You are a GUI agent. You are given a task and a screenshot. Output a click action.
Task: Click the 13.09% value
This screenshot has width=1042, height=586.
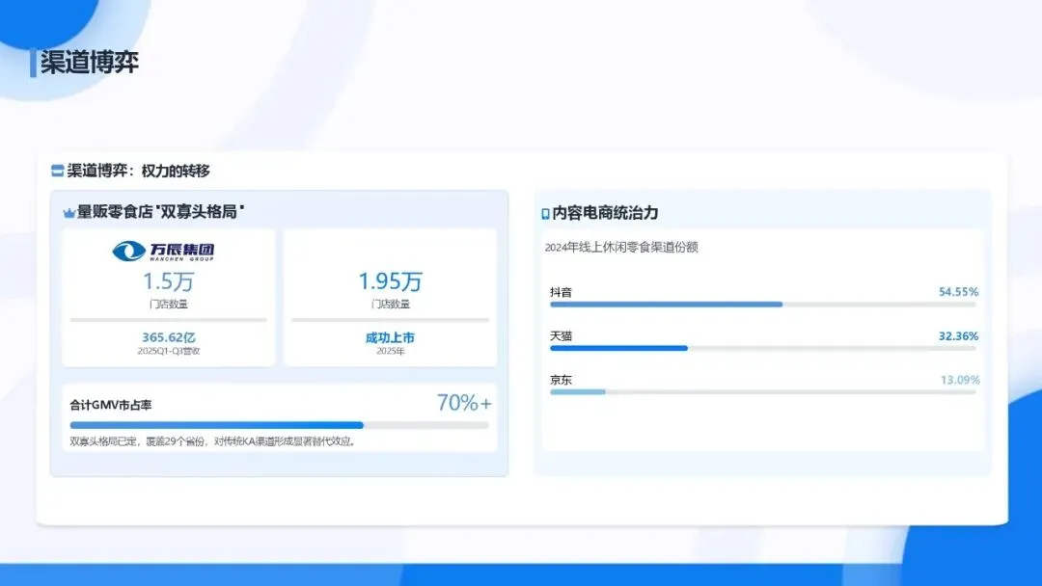tap(960, 380)
